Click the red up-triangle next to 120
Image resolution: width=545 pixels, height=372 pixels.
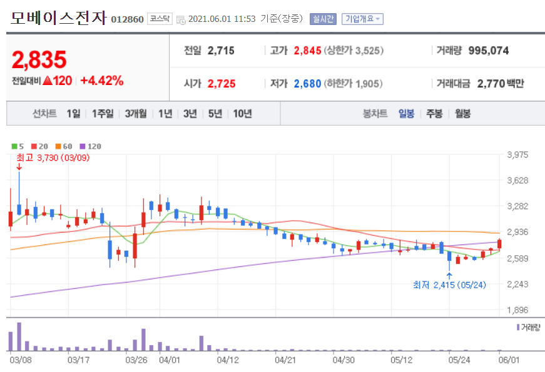pyautogui.click(x=48, y=81)
